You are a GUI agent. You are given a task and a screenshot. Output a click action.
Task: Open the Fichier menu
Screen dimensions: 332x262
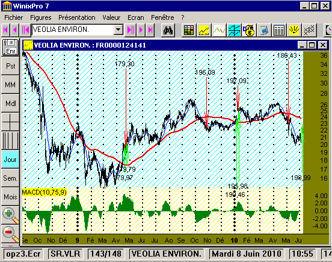(x=14, y=17)
